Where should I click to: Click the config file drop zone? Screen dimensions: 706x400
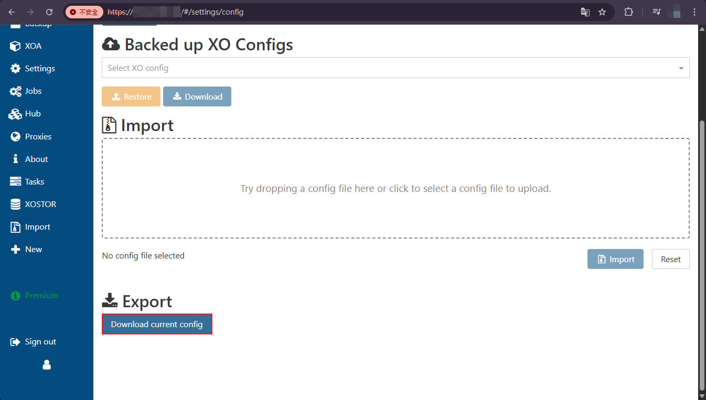395,188
